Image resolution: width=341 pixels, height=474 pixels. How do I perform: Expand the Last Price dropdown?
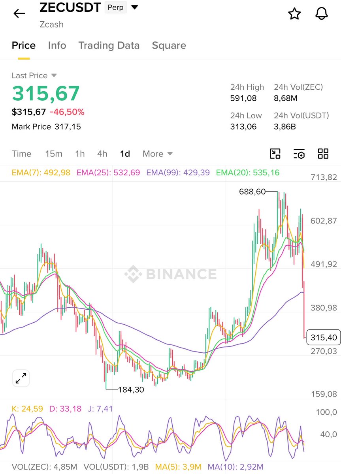pyautogui.click(x=54, y=75)
